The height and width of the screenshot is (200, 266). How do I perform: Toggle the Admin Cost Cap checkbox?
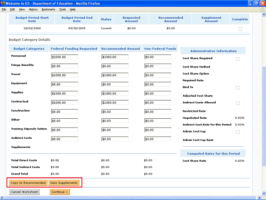point(238,132)
